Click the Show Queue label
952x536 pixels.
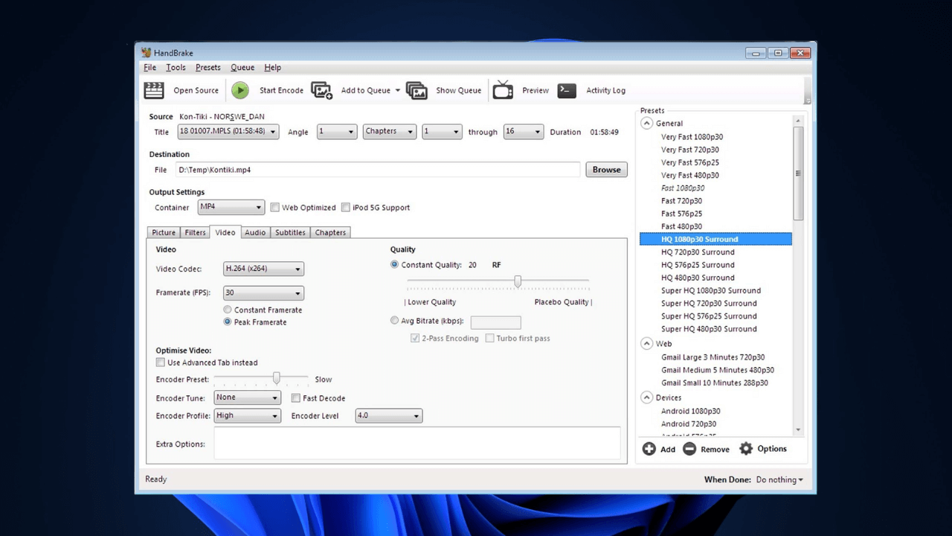coord(458,91)
